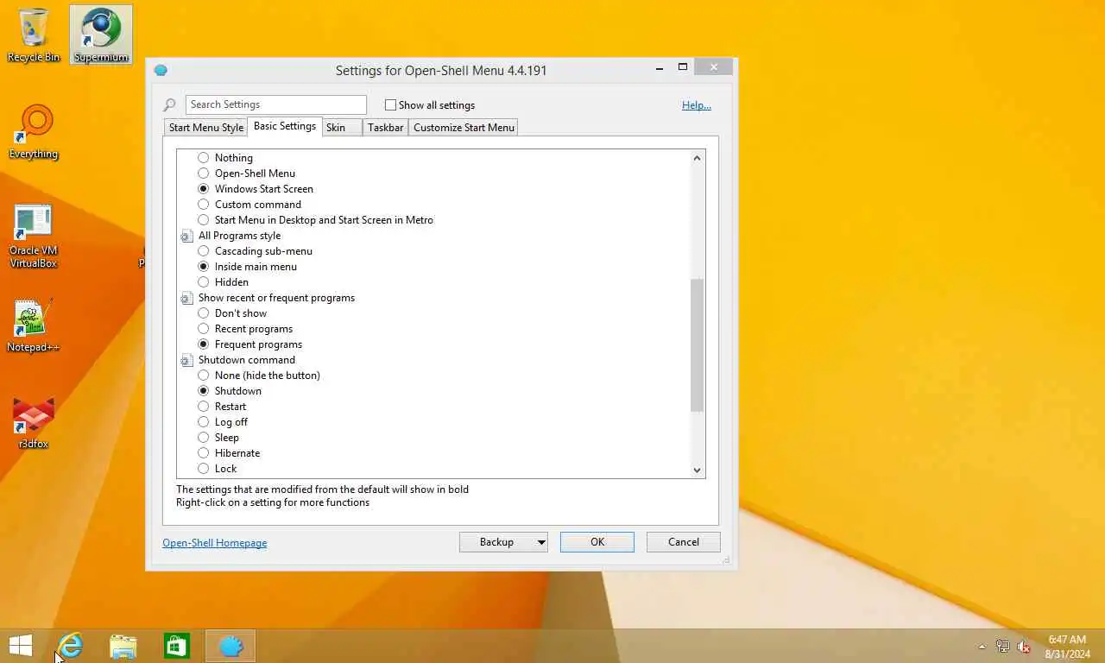The width and height of the screenshot is (1105, 663).
Task: Open the network tray icon
Action: pyautogui.click(x=1003, y=647)
